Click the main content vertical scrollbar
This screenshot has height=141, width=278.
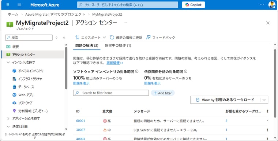pos(275,83)
